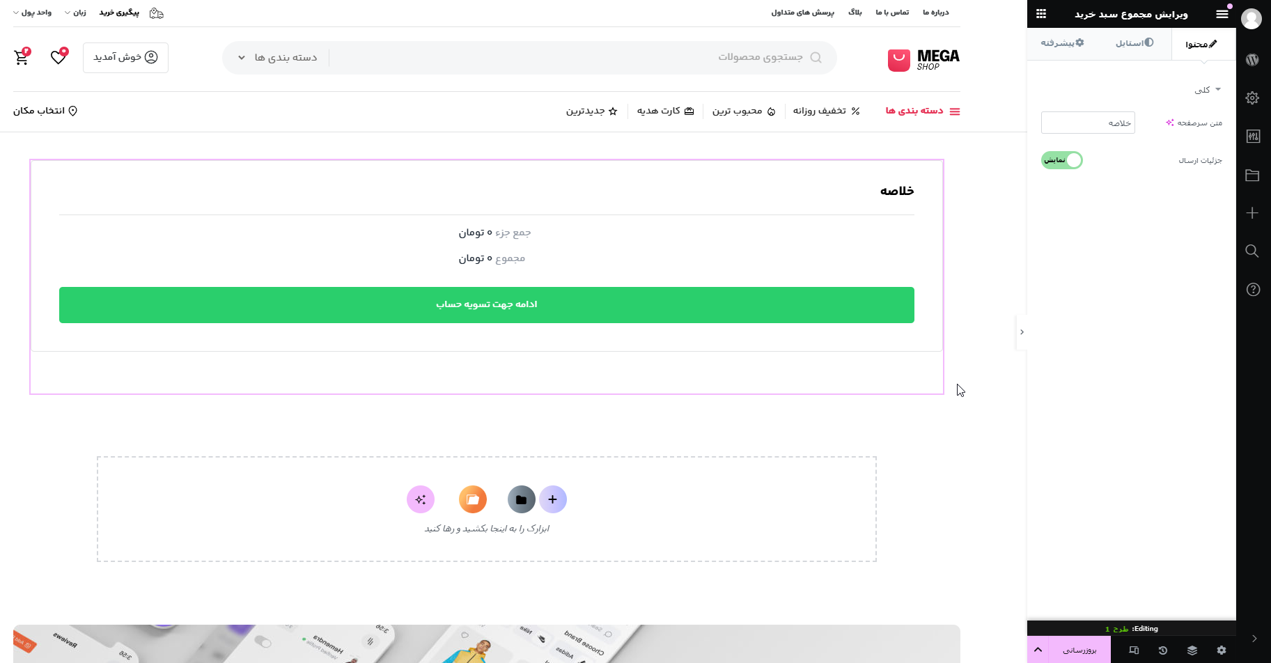This screenshot has height=663, width=1271.
Task: Click the خلاصه heading text input field
Action: pos(1088,123)
